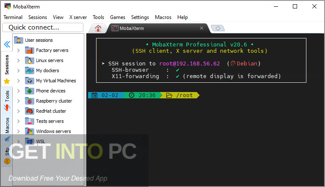Viewport: 325px width, 187px height.
Task: Click the RedHat cluster red hat icon
Action: (30, 111)
